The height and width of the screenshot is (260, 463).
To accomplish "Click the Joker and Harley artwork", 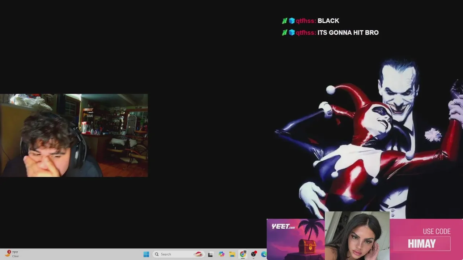I will click(369, 137).
